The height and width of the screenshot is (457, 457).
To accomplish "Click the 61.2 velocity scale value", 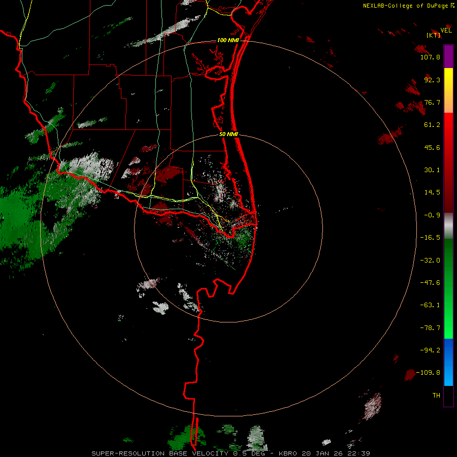I will 432,125.
